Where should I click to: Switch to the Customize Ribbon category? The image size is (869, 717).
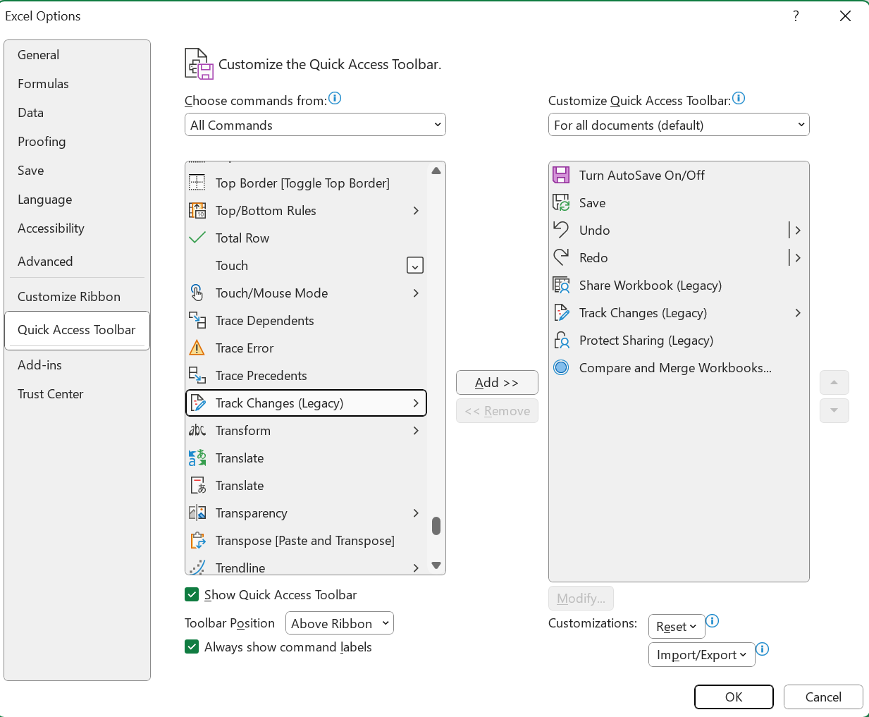click(69, 297)
